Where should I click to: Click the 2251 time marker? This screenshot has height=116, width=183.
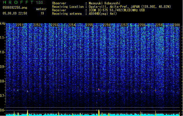point(19,25)
